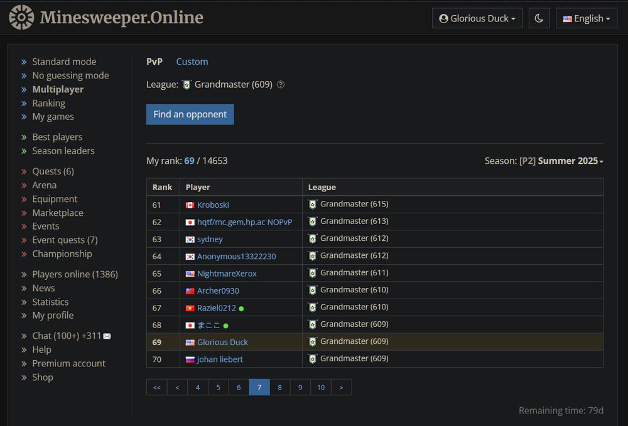This screenshot has width=628, height=426.
Task: Open Shop in the sidebar
Action: [43, 377]
